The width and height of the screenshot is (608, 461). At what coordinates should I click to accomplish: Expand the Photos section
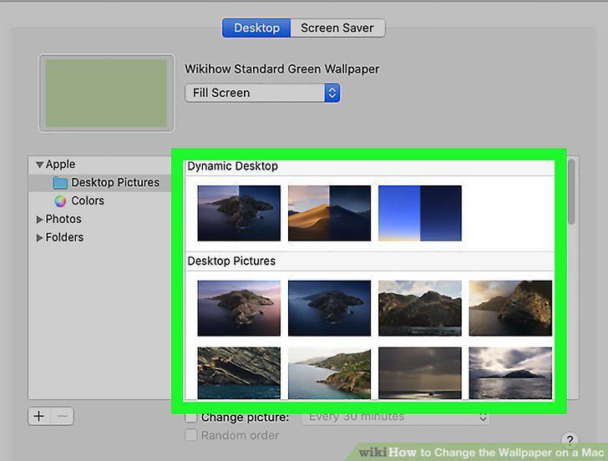[x=39, y=220]
